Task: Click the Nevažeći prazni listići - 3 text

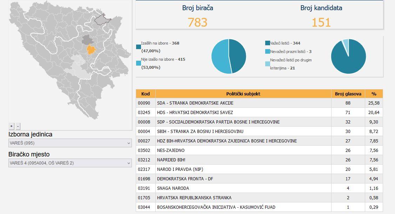Action: tap(291, 52)
